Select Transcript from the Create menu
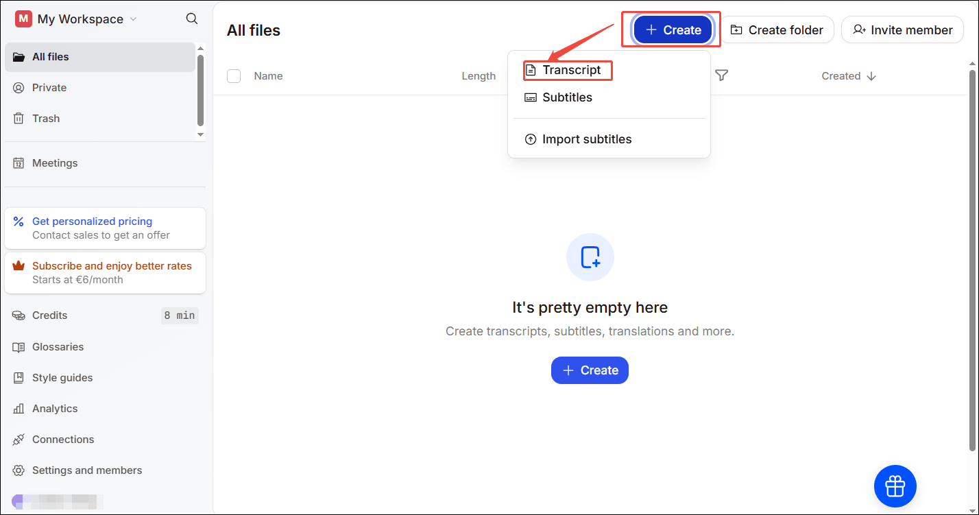 coord(567,69)
